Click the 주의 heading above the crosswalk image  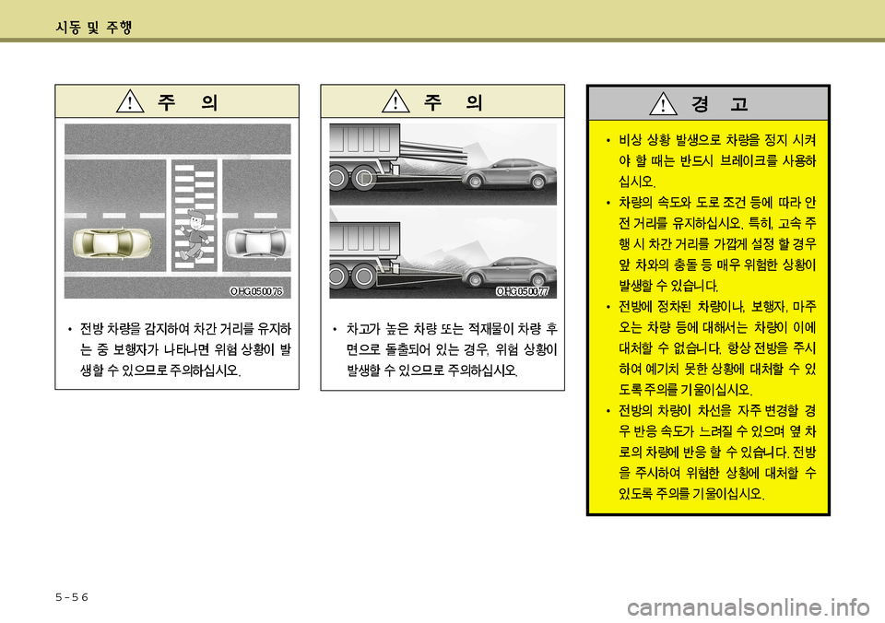187,102
